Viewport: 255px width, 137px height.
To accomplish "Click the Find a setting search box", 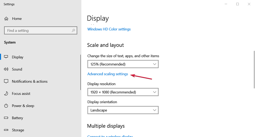I will point(39,31).
